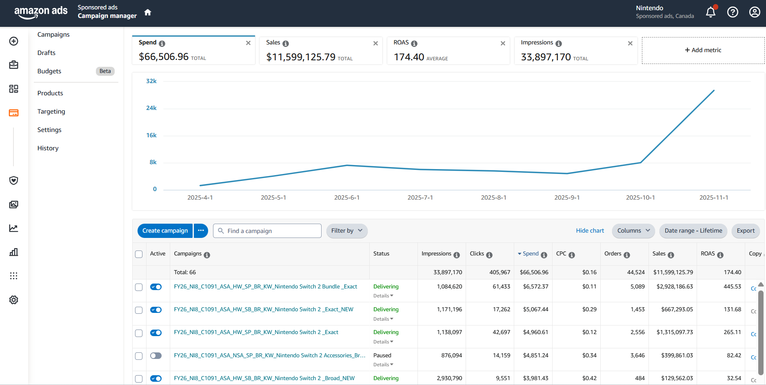Click the Create campaign button

coord(165,231)
